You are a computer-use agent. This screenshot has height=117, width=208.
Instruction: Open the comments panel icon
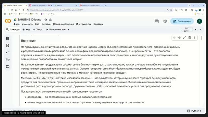click(157, 21)
